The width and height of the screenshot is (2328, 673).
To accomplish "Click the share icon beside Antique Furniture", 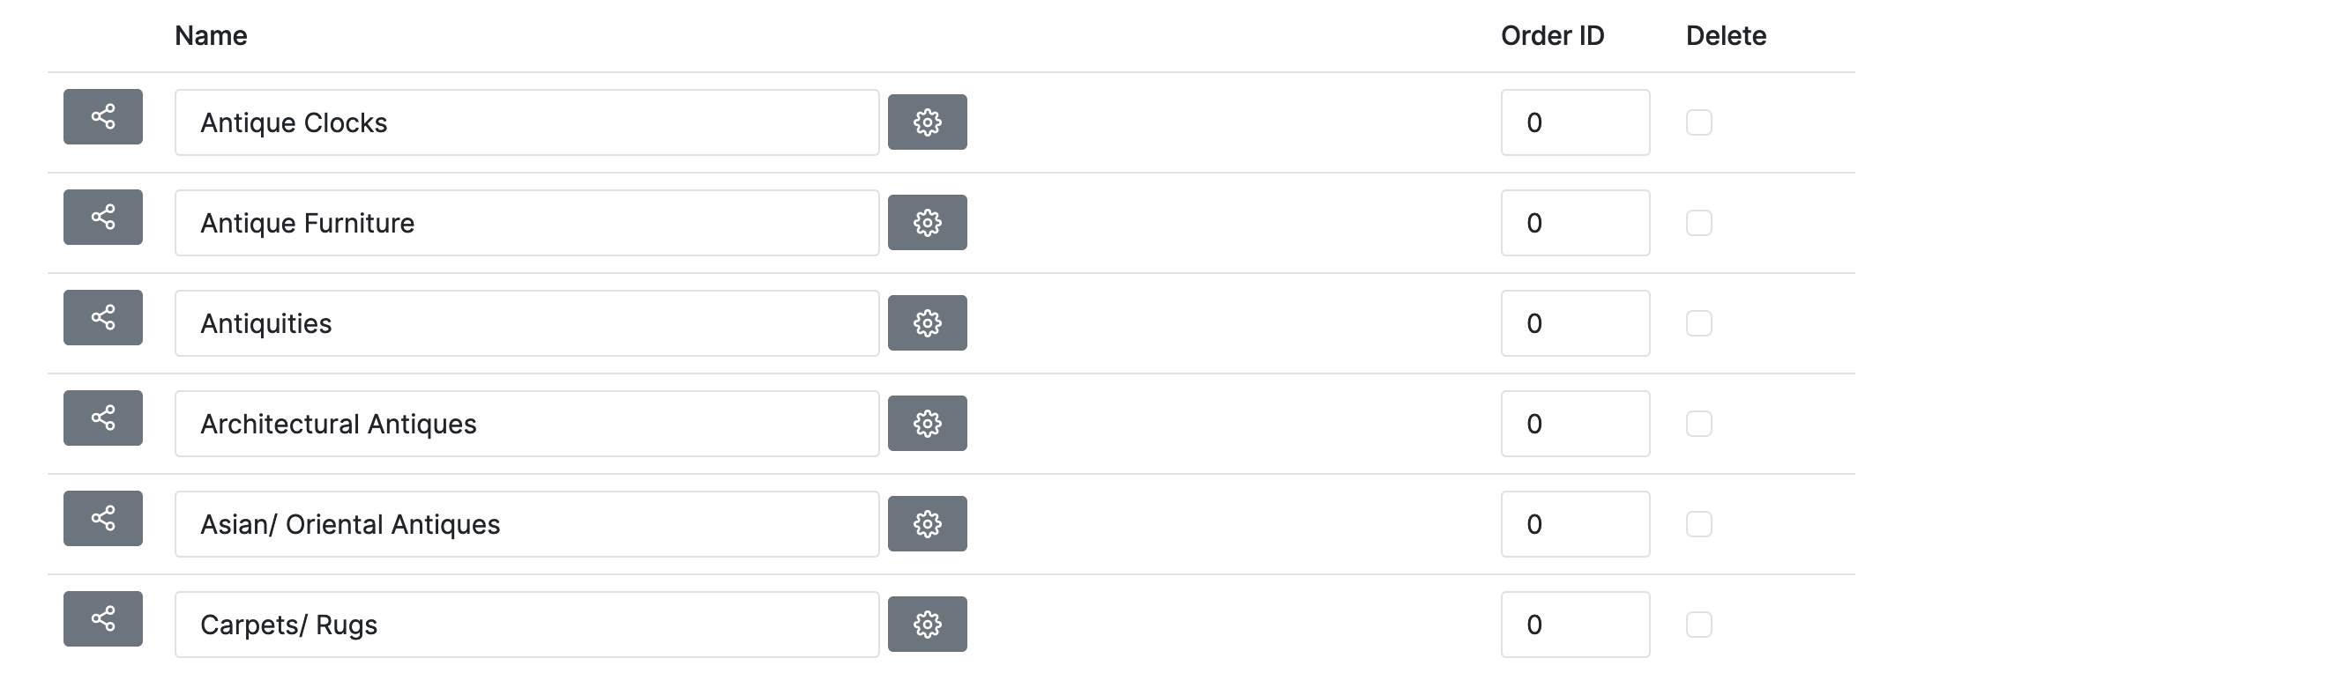I will [x=103, y=217].
